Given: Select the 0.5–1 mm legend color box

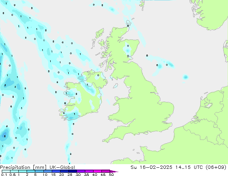Looking at the screenshot, I should (14, 171).
